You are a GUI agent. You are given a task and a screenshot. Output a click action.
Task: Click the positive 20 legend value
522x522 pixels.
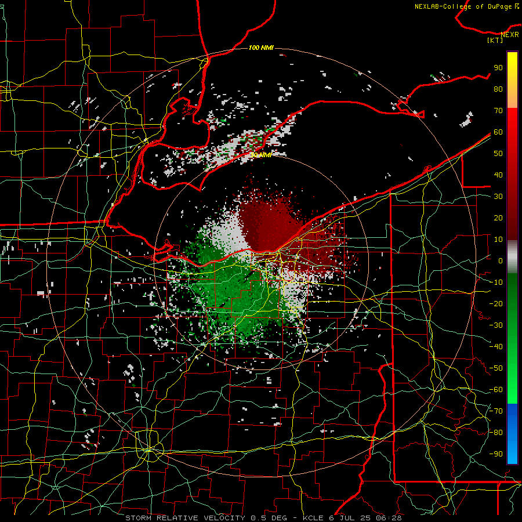(498, 217)
